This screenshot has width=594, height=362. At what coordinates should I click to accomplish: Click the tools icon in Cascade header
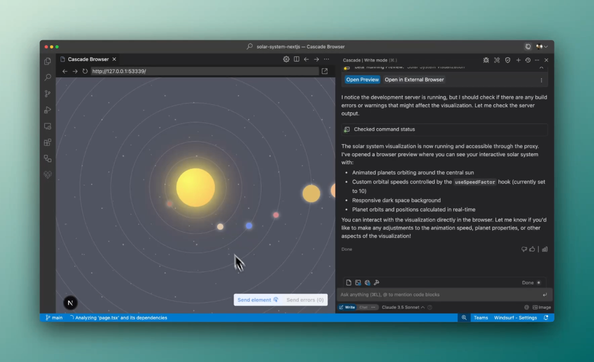pos(497,60)
